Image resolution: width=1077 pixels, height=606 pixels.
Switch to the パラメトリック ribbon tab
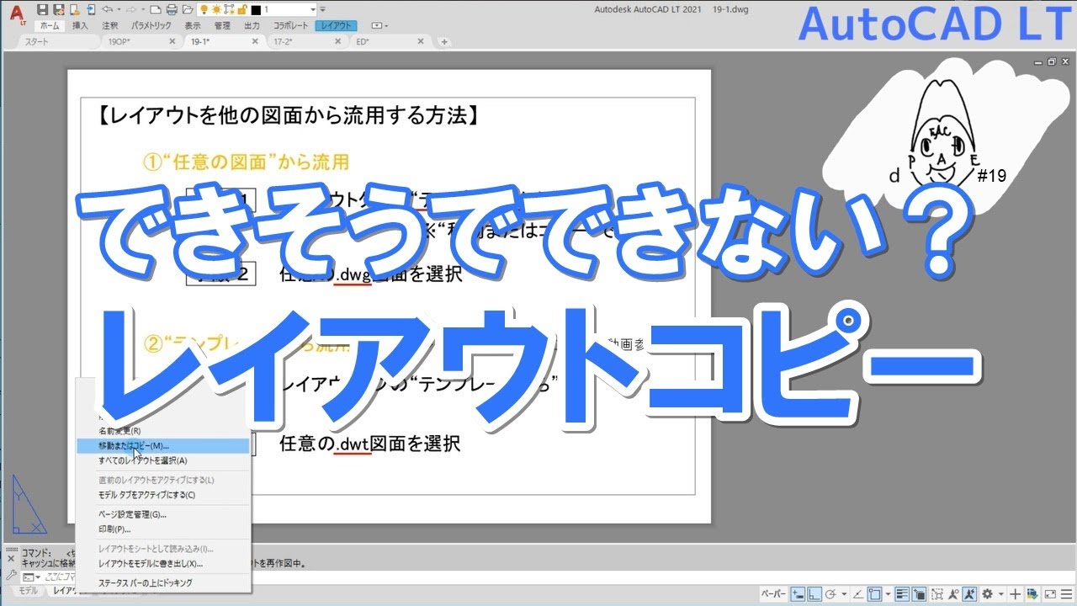[151, 26]
